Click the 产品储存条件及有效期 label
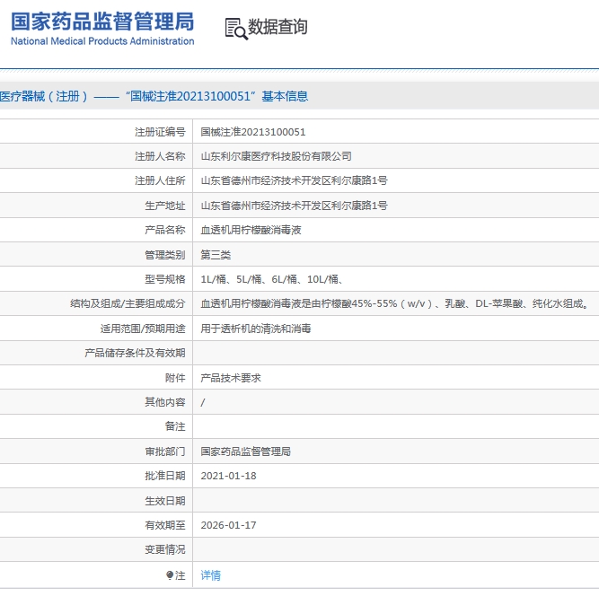 136,353
